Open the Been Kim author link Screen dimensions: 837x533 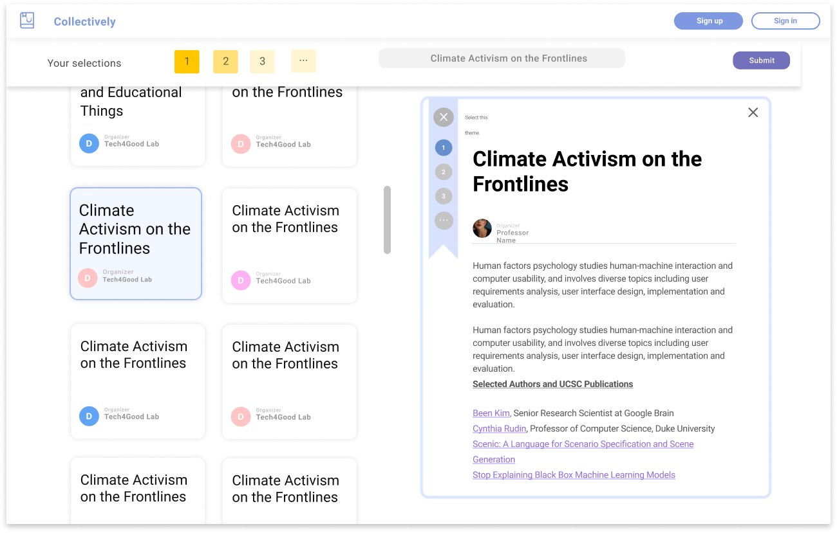point(491,413)
